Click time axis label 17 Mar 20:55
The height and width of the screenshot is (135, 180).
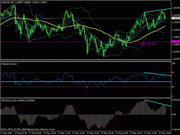[165, 133]
